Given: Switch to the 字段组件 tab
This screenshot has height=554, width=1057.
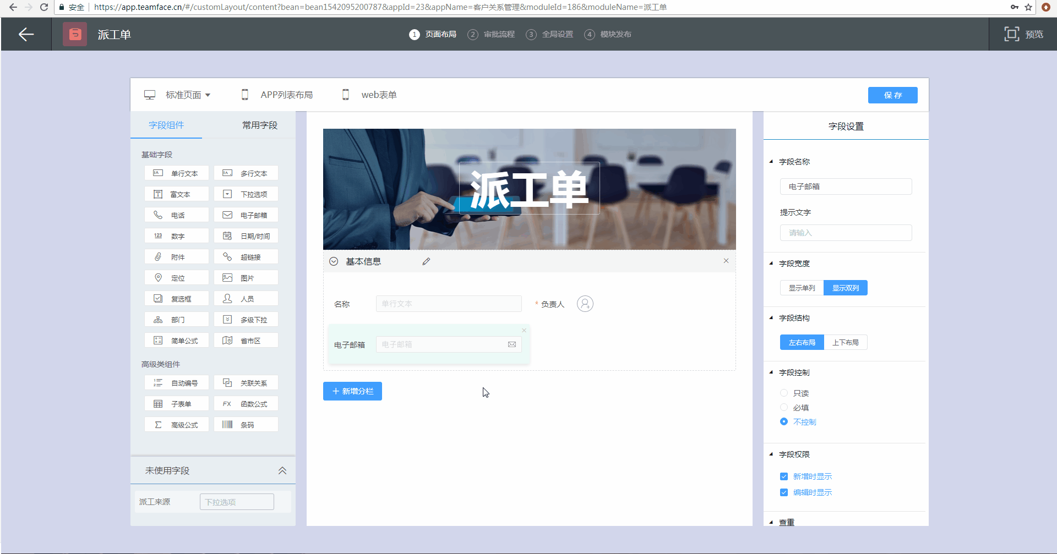Looking at the screenshot, I should pos(166,125).
